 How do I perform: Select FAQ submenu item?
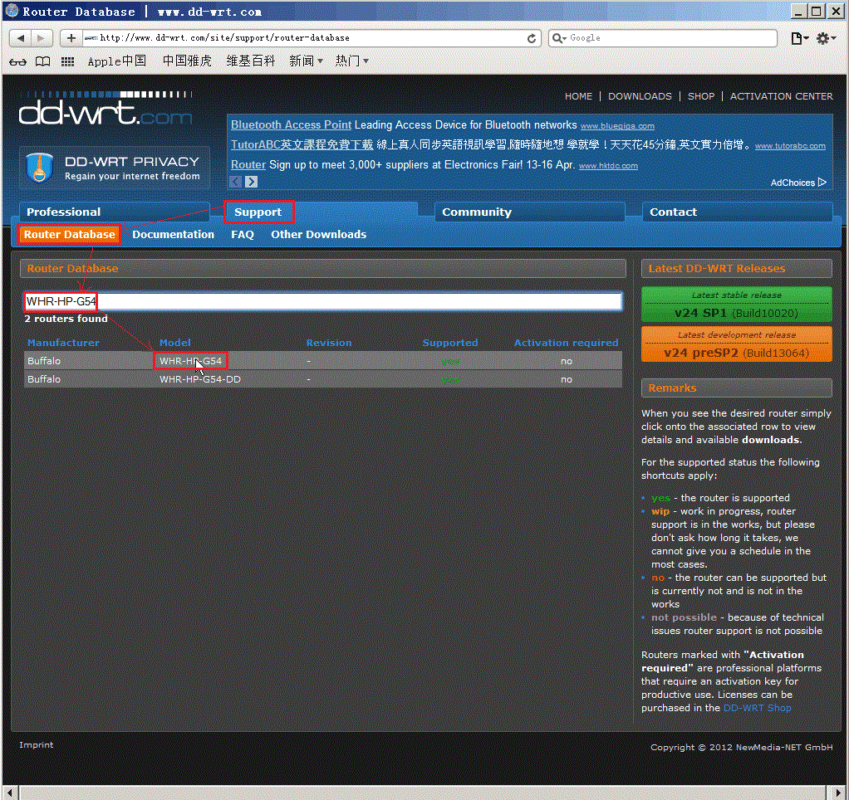243,234
